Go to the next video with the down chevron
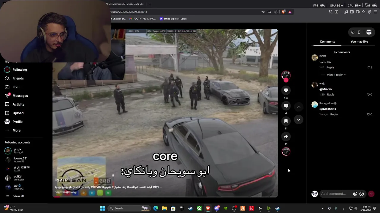 (299, 120)
